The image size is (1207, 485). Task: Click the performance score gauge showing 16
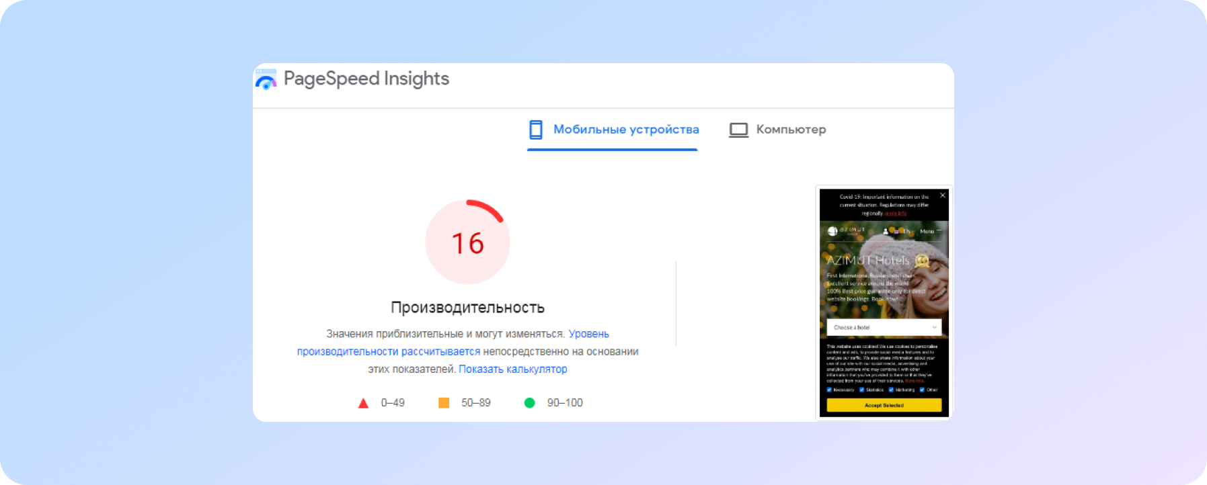tap(468, 242)
